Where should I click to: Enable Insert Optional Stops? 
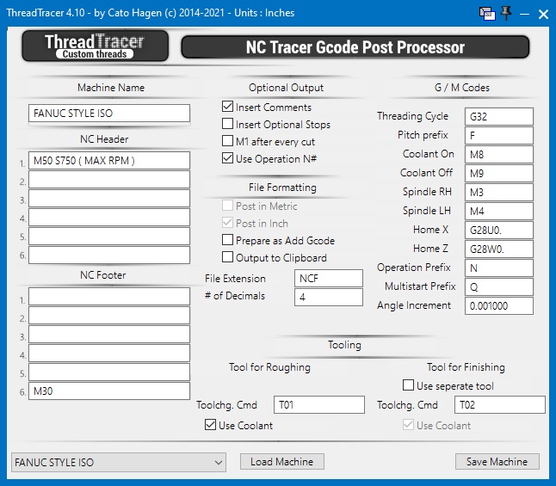coord(228,125)
